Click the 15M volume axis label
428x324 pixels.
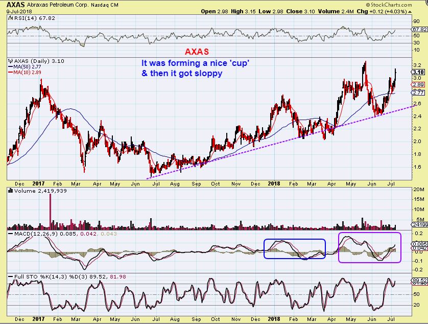click(419, 199)
